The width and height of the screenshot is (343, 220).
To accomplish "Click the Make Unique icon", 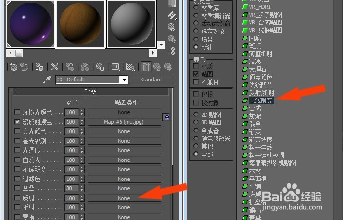I will click(x=85, y=67).
